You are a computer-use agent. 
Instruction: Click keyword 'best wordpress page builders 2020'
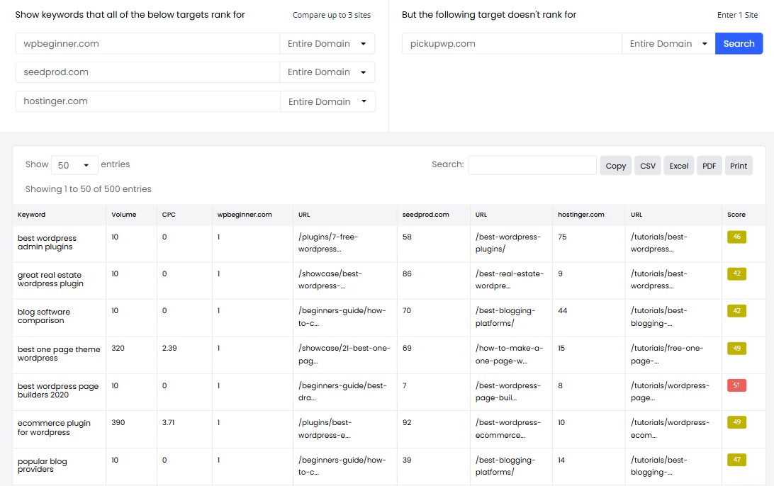pos(57,390)
